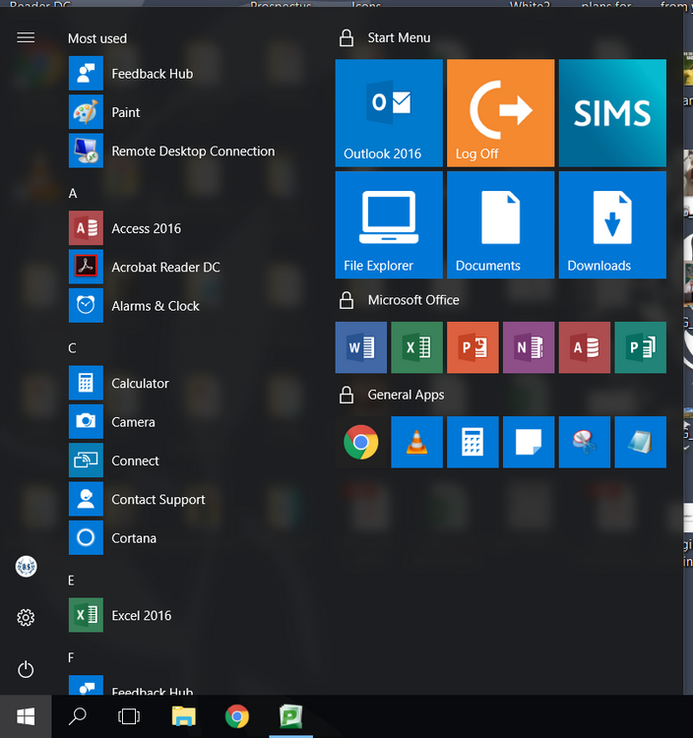This screenshot has height=738, width=693.
Task: Open Google Chrome tile in General Apps
Action: pos(361,442)
